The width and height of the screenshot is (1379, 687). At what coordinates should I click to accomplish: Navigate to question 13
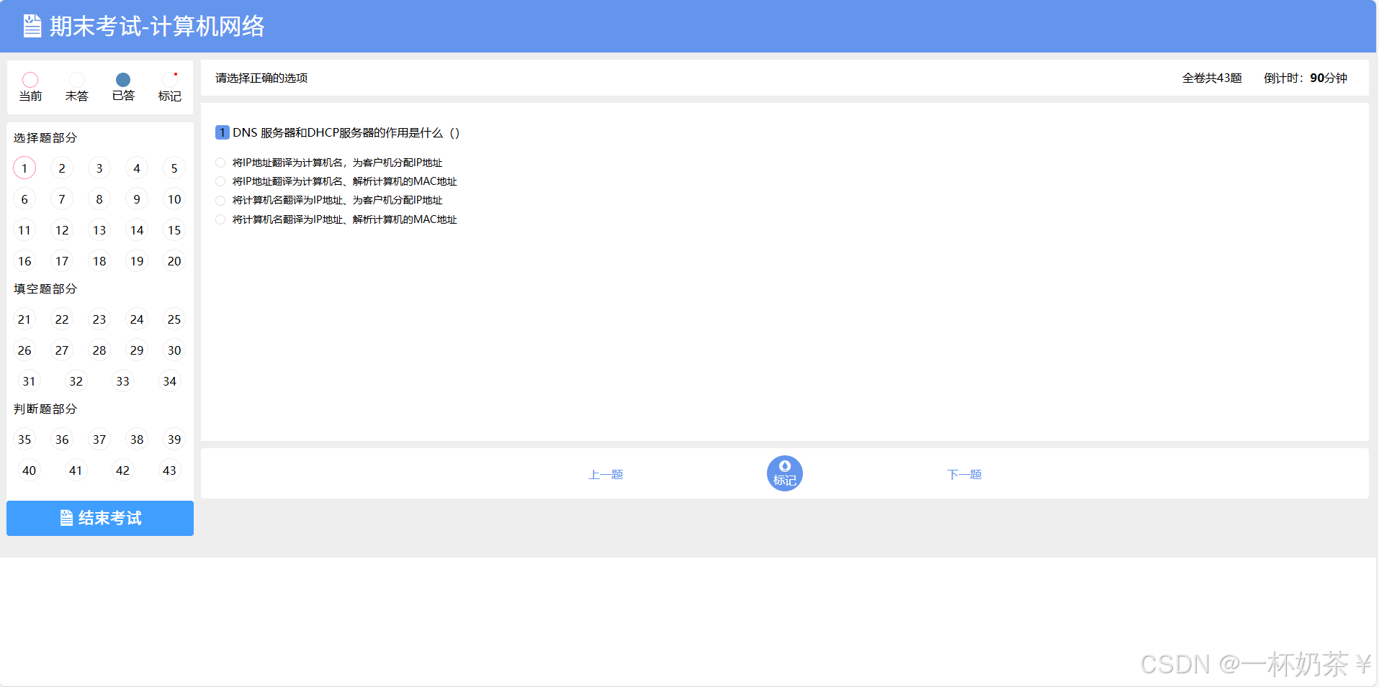click(x=99, y=230)
